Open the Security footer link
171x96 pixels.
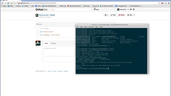point(60,71)
